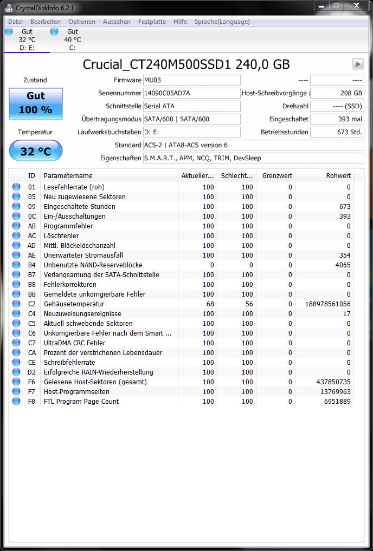Click status orb for Ein-/Ausschaltungen
Image resolution: width=373 pixels, height=551 pixels.
click(16, 216)
